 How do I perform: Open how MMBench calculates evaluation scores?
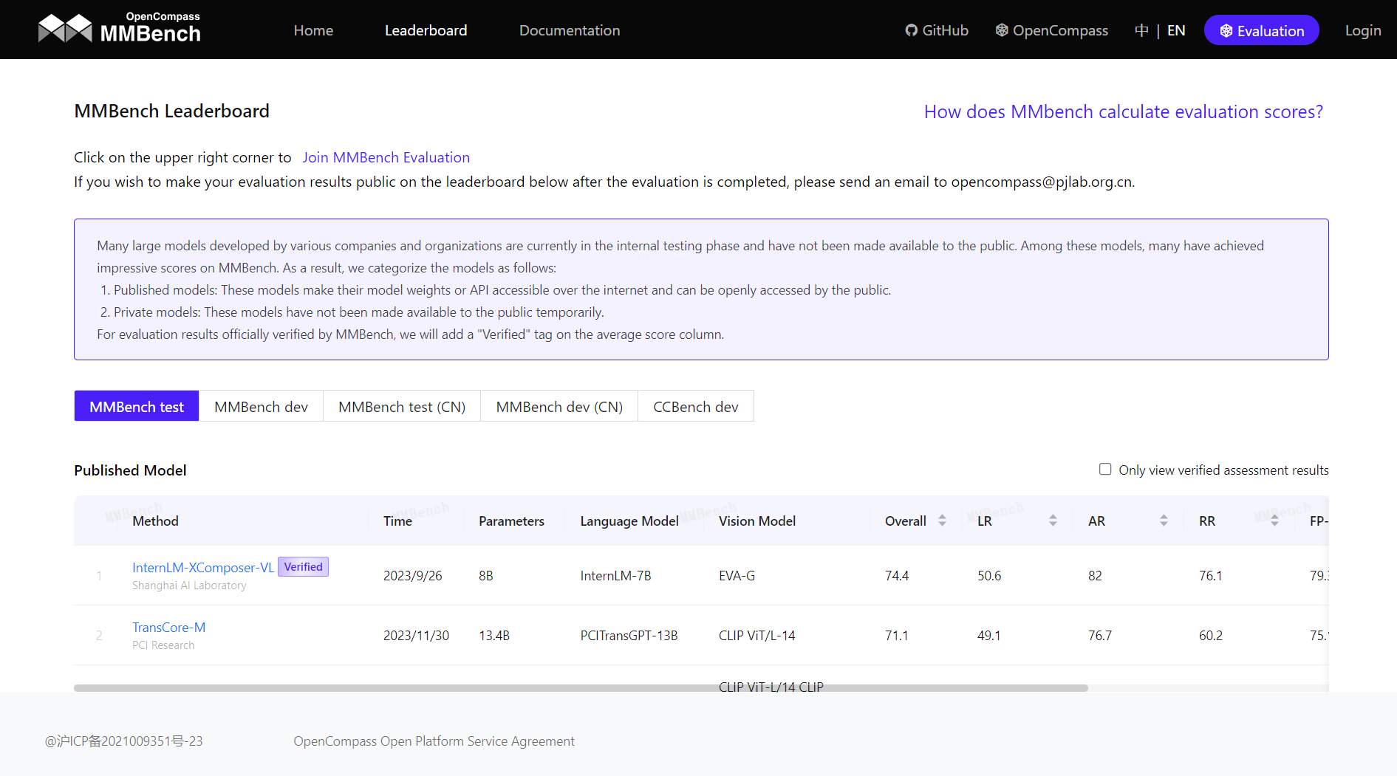[x=1123, y=111]
